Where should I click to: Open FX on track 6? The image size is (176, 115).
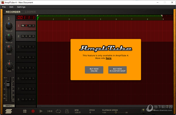tap(23, 78)
